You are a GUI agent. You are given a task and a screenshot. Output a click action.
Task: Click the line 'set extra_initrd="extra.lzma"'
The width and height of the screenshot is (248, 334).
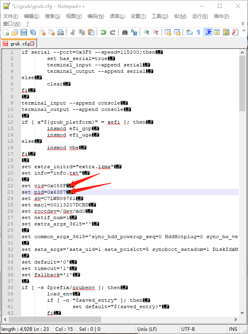[68, 167]
